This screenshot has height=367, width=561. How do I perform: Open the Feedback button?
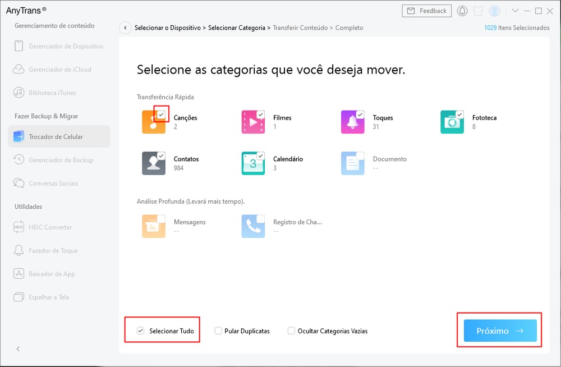coord(427,11)
